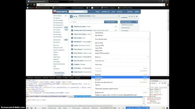This screenshot has height=109, width=195.
Task: Choose Copy as HTML in context menu
Action: (x=120, y=45)
